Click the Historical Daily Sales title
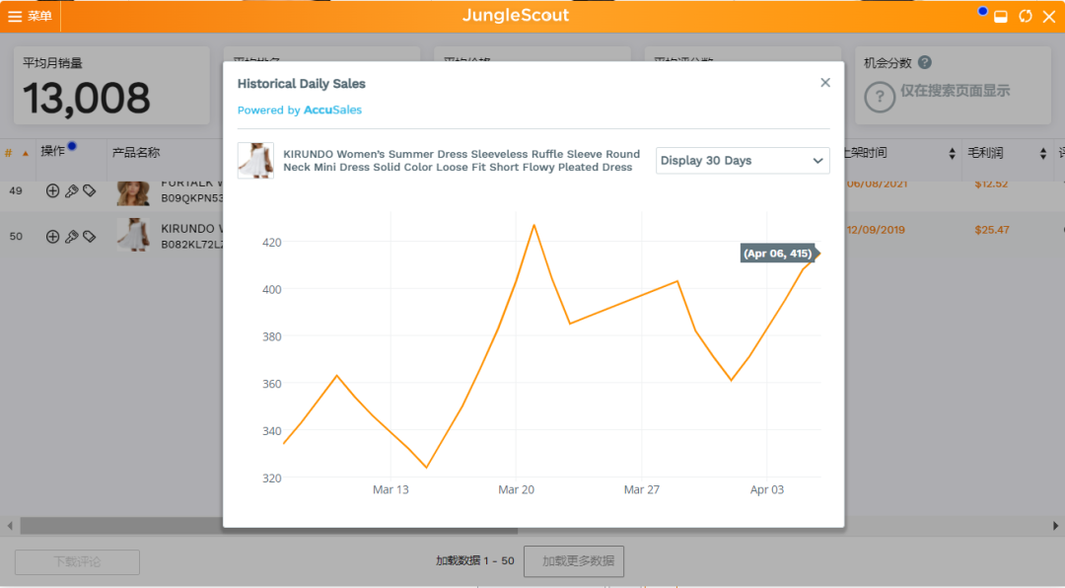The width and height of the screenshot is (1065, 588). [302, 84]
